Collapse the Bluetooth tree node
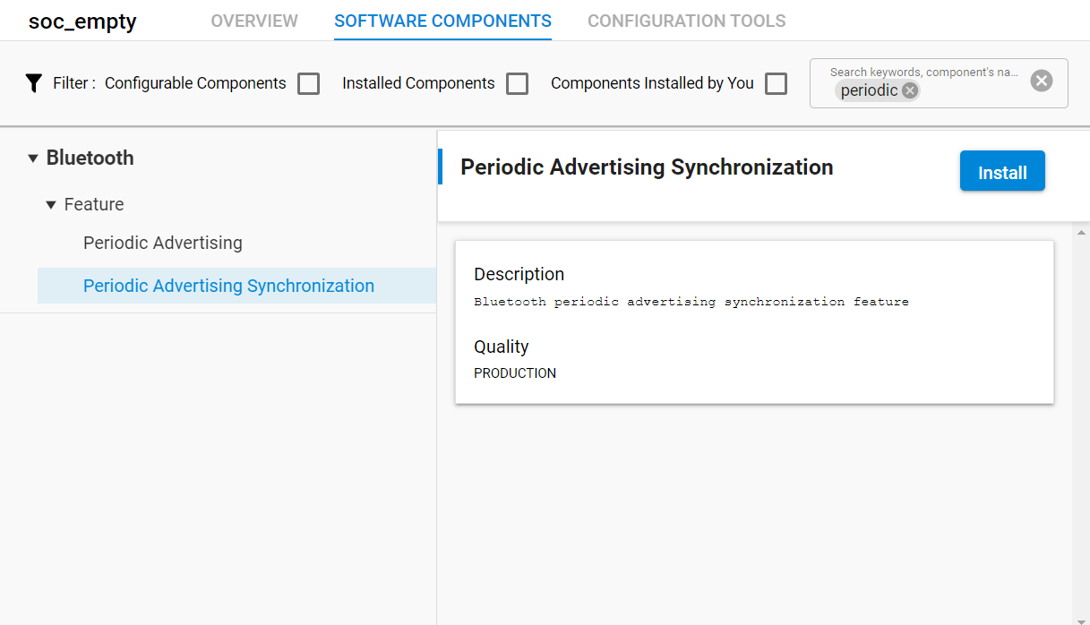The width and height of the screenshot is (1090, 625). (33, 158)
